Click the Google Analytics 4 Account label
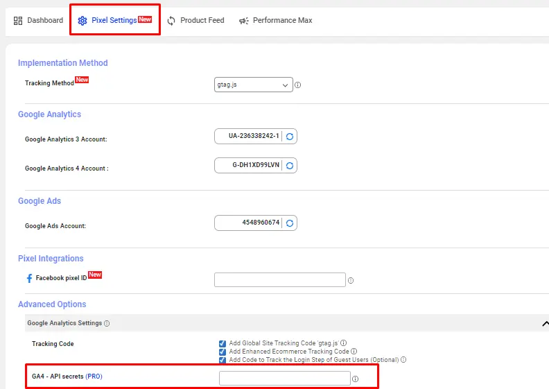 (67, 168)
